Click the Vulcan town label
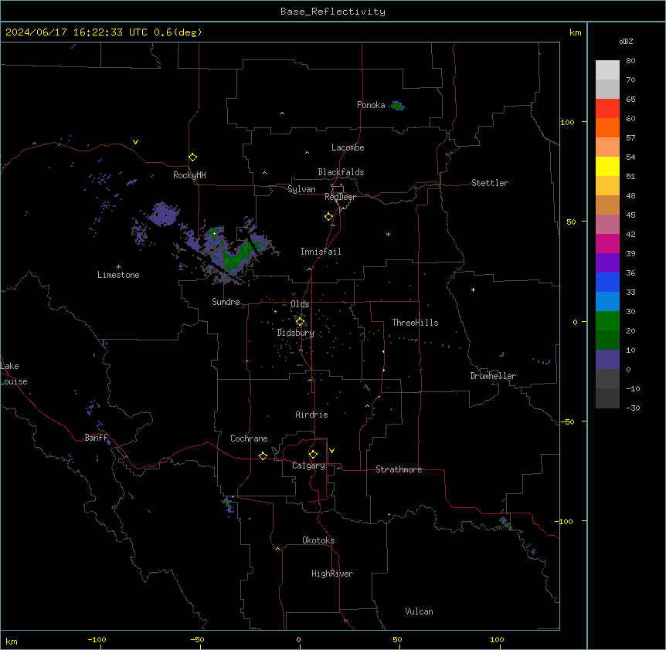 [420, 611]
